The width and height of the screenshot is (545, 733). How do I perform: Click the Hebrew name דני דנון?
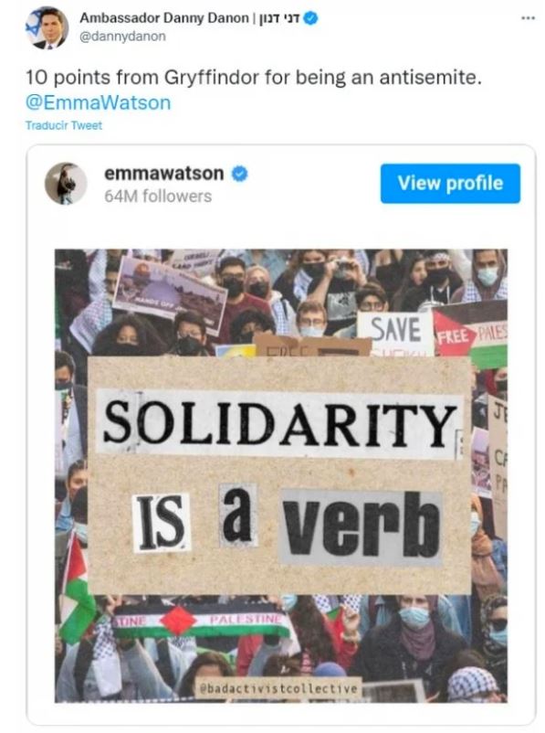pos(279,18)
